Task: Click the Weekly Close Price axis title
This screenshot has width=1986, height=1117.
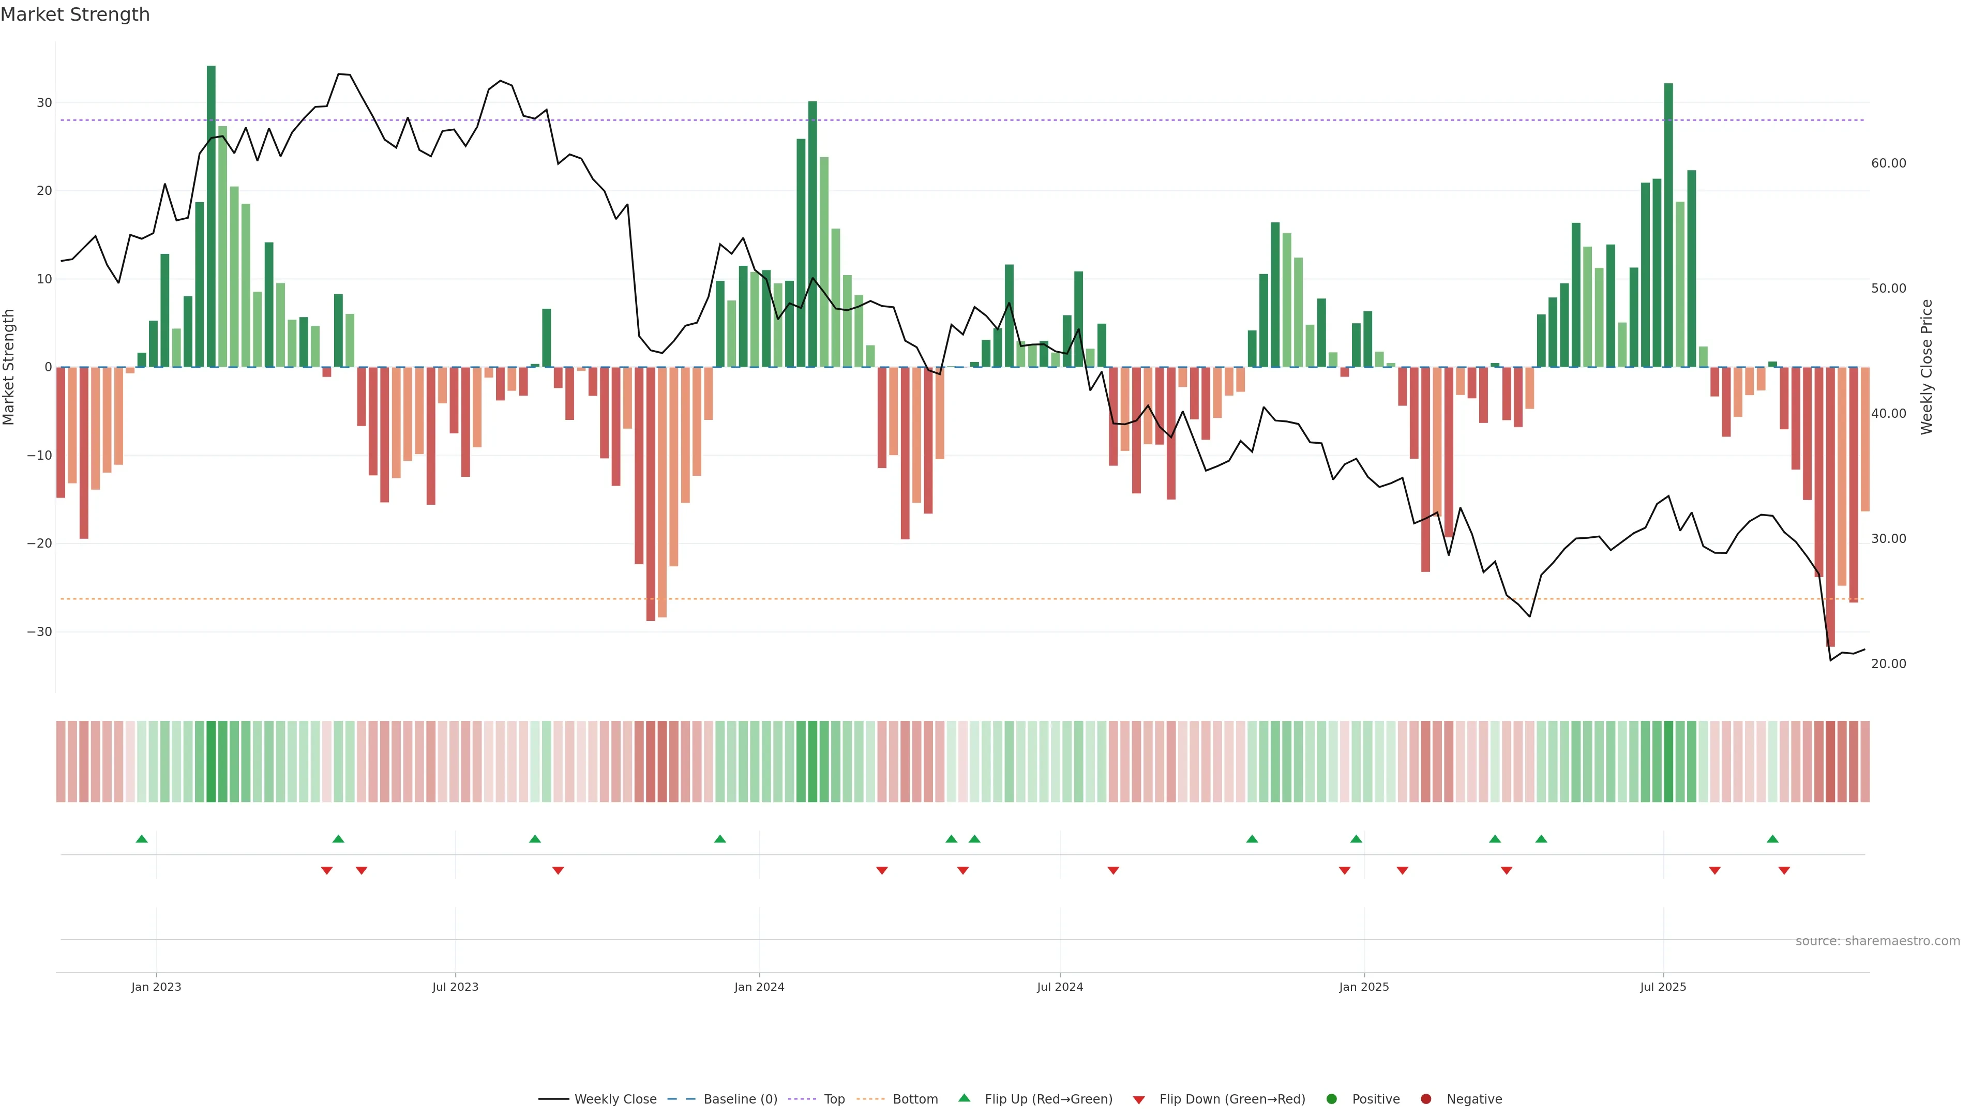Action: coord(1927,367)
